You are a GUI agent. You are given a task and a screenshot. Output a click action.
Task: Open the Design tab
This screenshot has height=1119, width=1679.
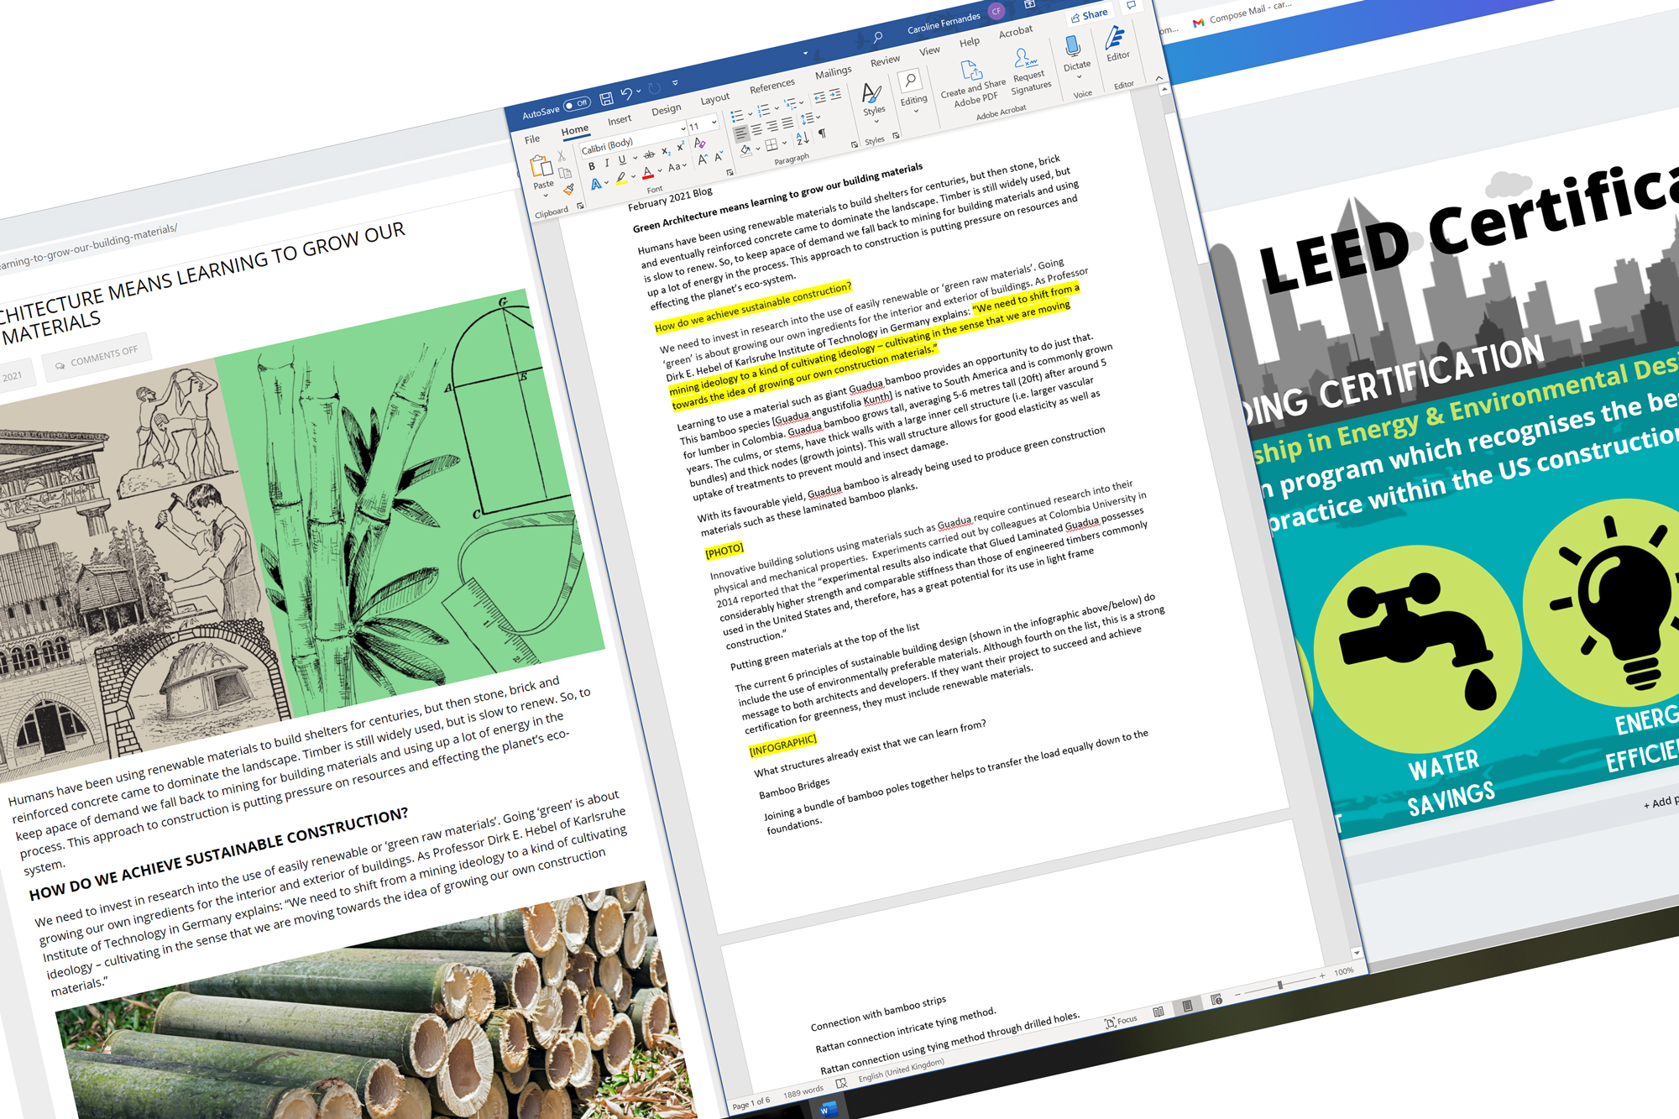click(x=666, y=110)
